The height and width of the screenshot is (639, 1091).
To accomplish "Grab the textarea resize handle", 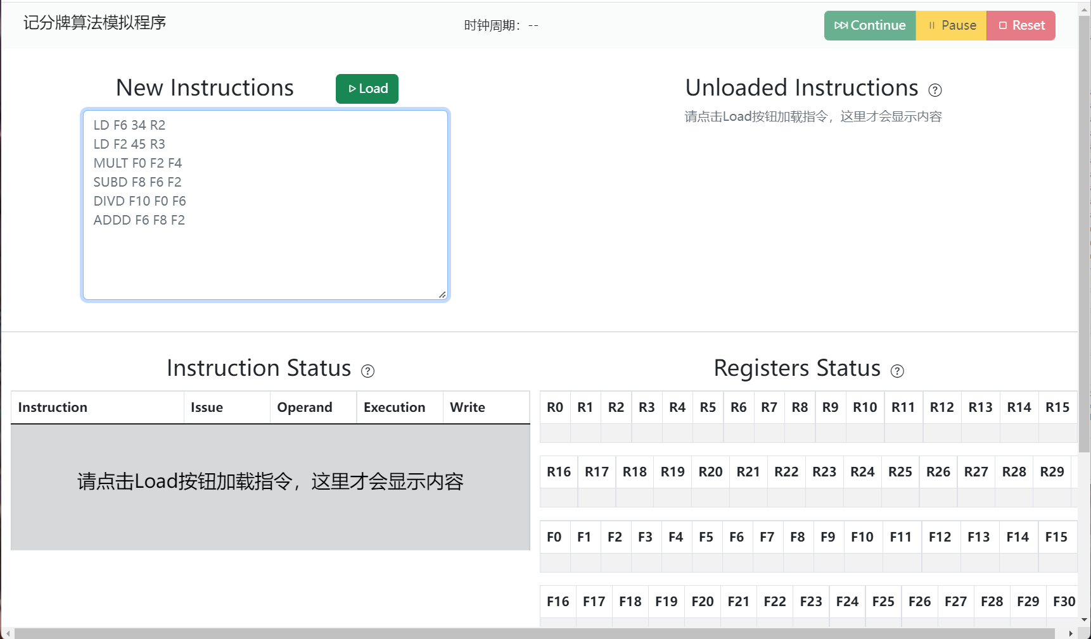I will coord(442,294).
